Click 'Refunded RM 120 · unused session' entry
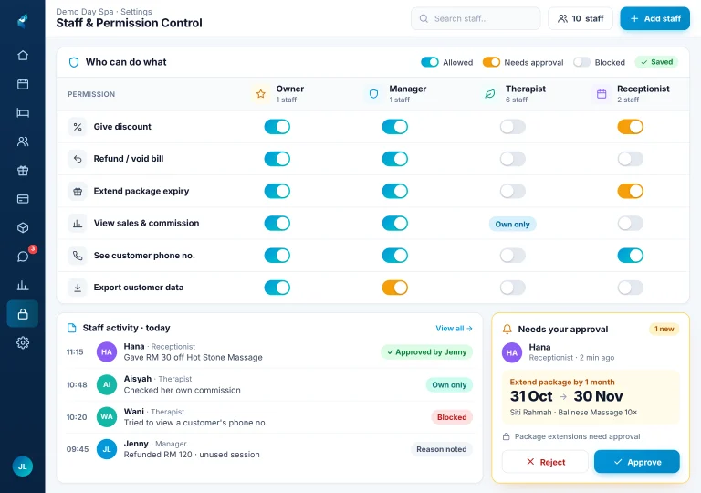 point(192,455)
